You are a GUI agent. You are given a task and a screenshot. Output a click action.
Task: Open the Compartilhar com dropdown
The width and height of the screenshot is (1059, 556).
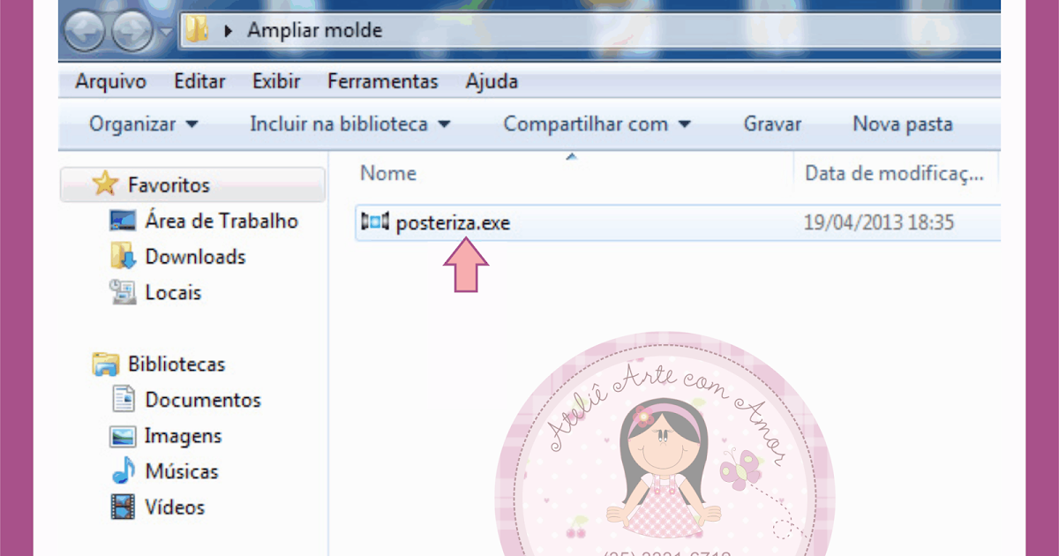pos(597,124)
